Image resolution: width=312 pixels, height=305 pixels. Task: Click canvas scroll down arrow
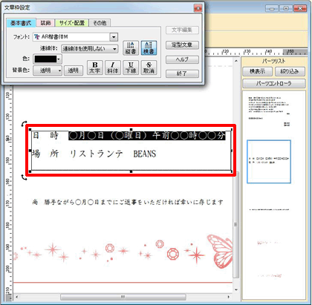[x=236, y=289]
